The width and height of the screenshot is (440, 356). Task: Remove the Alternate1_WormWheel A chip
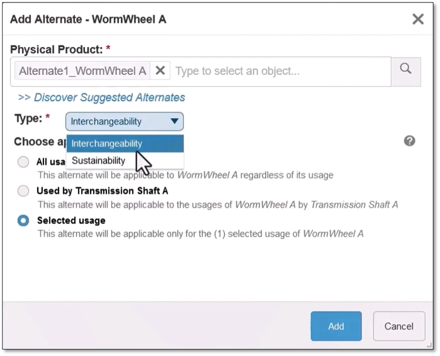160,70
